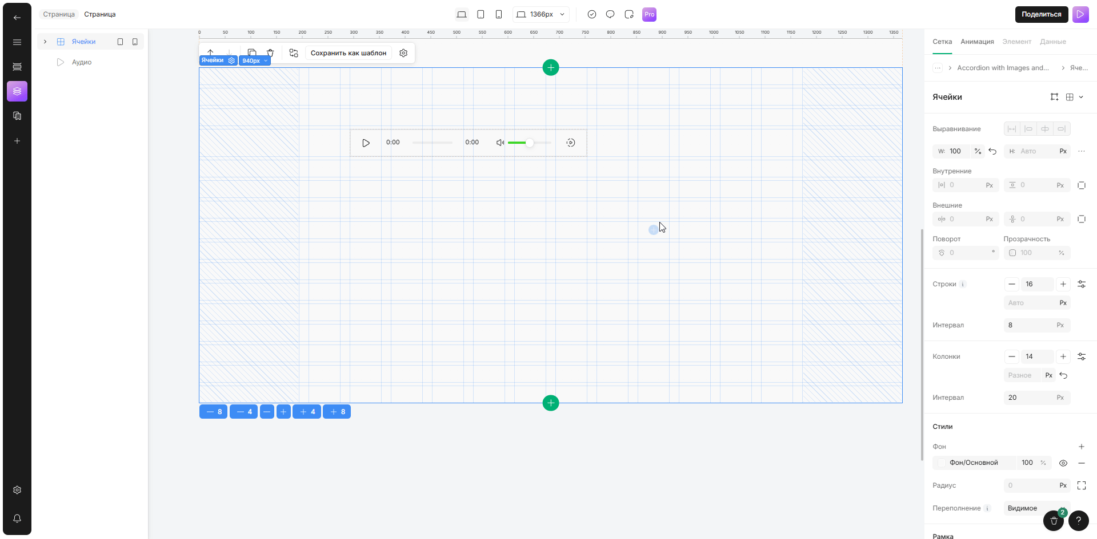1097x539 pixels.
Task: Click the trash icon in block toolbar
Action: pos(270,53)
